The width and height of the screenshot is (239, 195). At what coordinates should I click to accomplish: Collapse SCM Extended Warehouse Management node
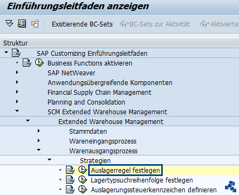point(17,111)
